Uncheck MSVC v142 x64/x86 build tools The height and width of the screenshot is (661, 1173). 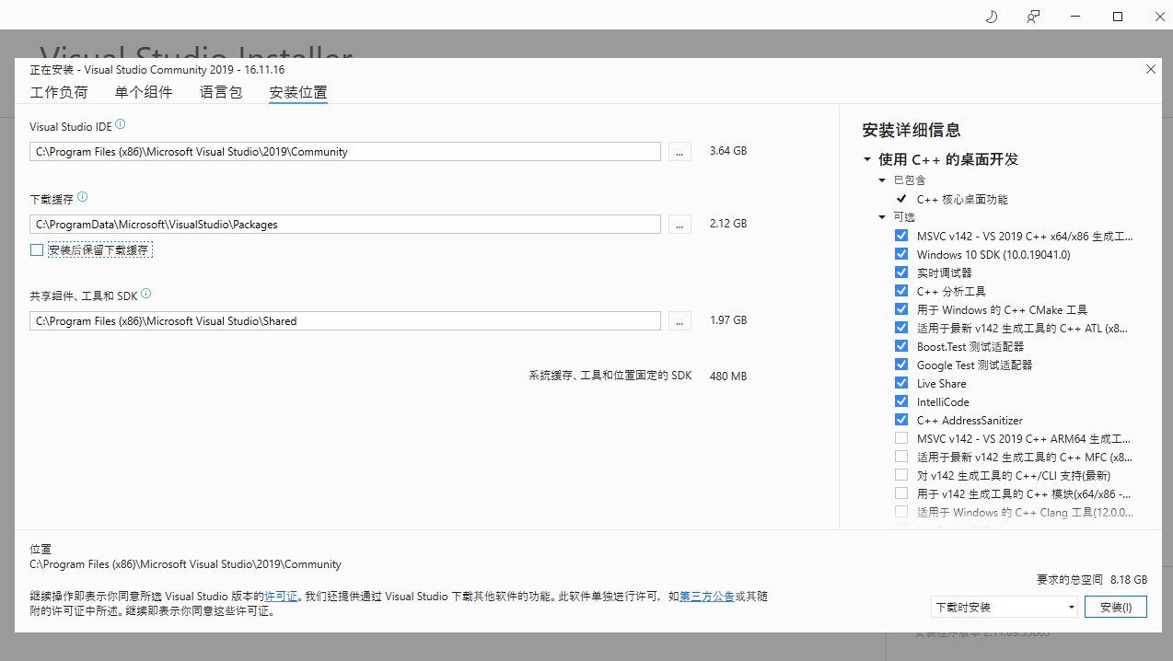(901, 236)
